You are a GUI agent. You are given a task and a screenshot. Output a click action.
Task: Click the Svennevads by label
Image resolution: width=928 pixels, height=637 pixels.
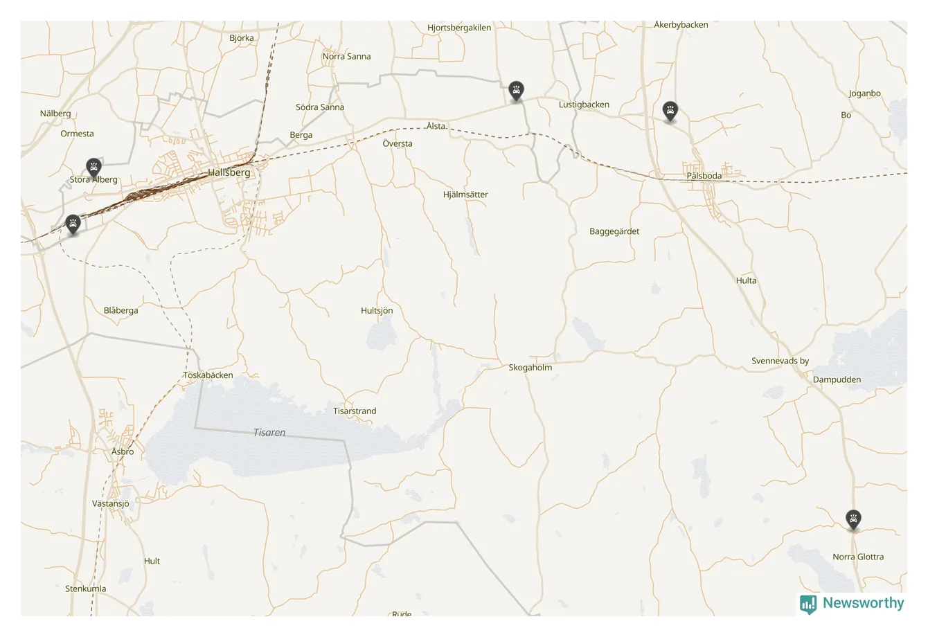[780, 361]
